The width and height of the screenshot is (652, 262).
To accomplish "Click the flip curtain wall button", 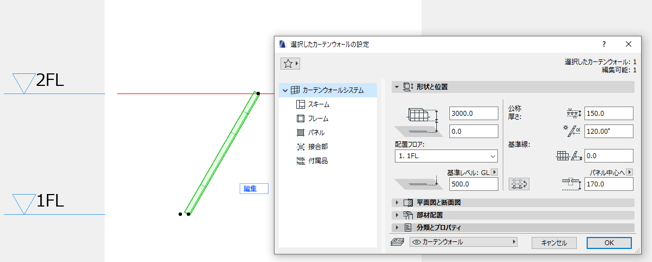I will (519, 184).
